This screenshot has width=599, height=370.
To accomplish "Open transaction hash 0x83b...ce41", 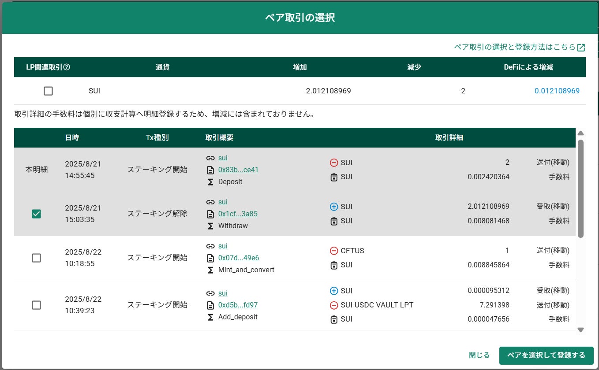I will pyautogui.click(x=238, y=170).
